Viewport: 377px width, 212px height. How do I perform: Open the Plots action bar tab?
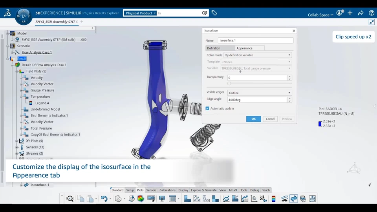[x=140, y=190]
